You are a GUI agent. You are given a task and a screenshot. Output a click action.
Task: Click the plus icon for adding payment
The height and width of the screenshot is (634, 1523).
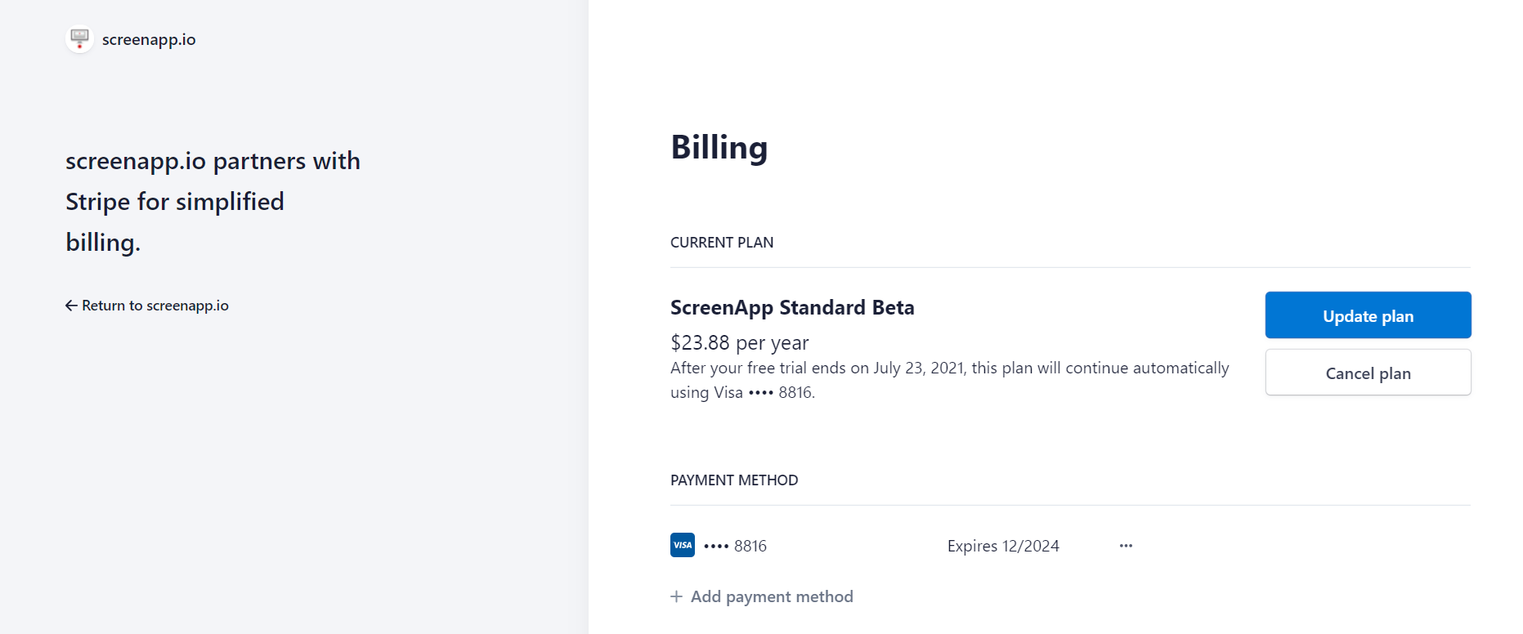click(x=676, y=596)
